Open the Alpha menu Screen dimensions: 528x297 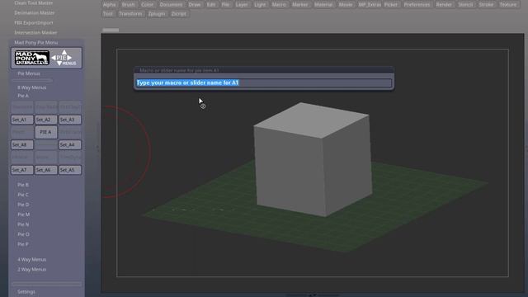pos(109,5)
